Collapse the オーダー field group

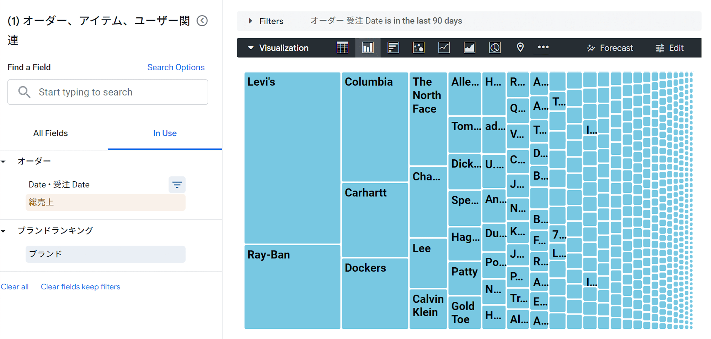4,162
